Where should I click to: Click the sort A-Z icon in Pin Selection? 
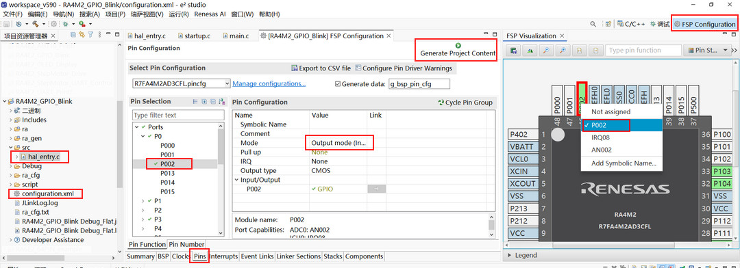pos(222,102)
